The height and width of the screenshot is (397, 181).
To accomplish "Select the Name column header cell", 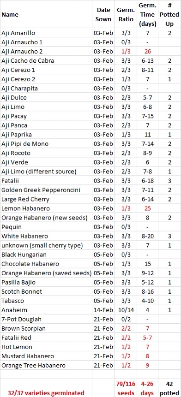I will coord(46,14).
